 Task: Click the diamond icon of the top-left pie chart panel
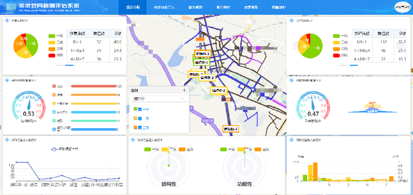[x=7, y=20]
